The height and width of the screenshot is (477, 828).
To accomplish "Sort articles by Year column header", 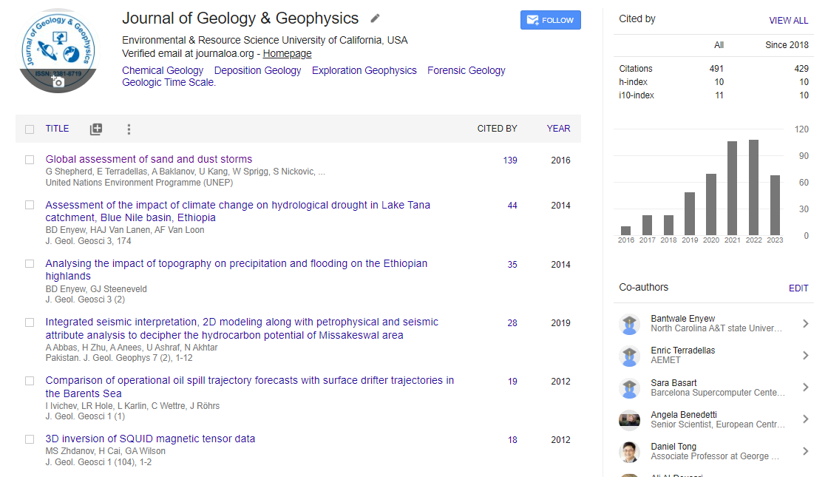I will pos(558,129).
